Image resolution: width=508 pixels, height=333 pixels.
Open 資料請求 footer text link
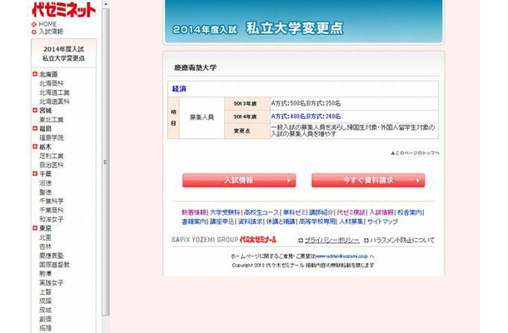pos(250,221)
